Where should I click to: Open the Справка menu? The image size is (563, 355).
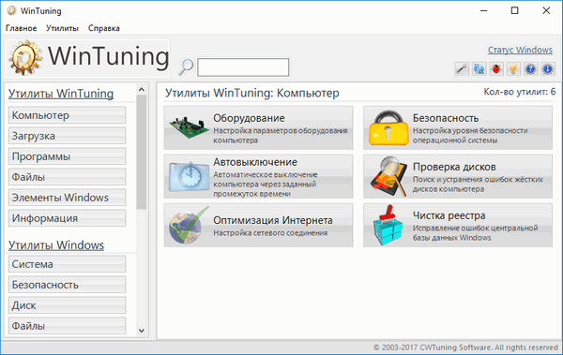click(x=104, y=28)
